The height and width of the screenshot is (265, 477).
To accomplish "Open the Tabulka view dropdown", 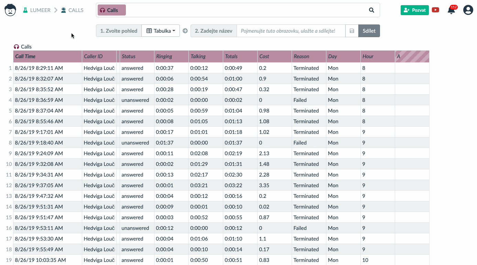I will 161,31.
